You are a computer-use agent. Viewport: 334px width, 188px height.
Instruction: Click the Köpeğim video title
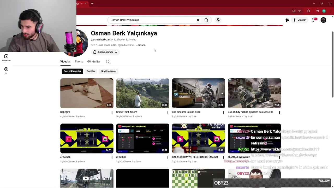65,112
